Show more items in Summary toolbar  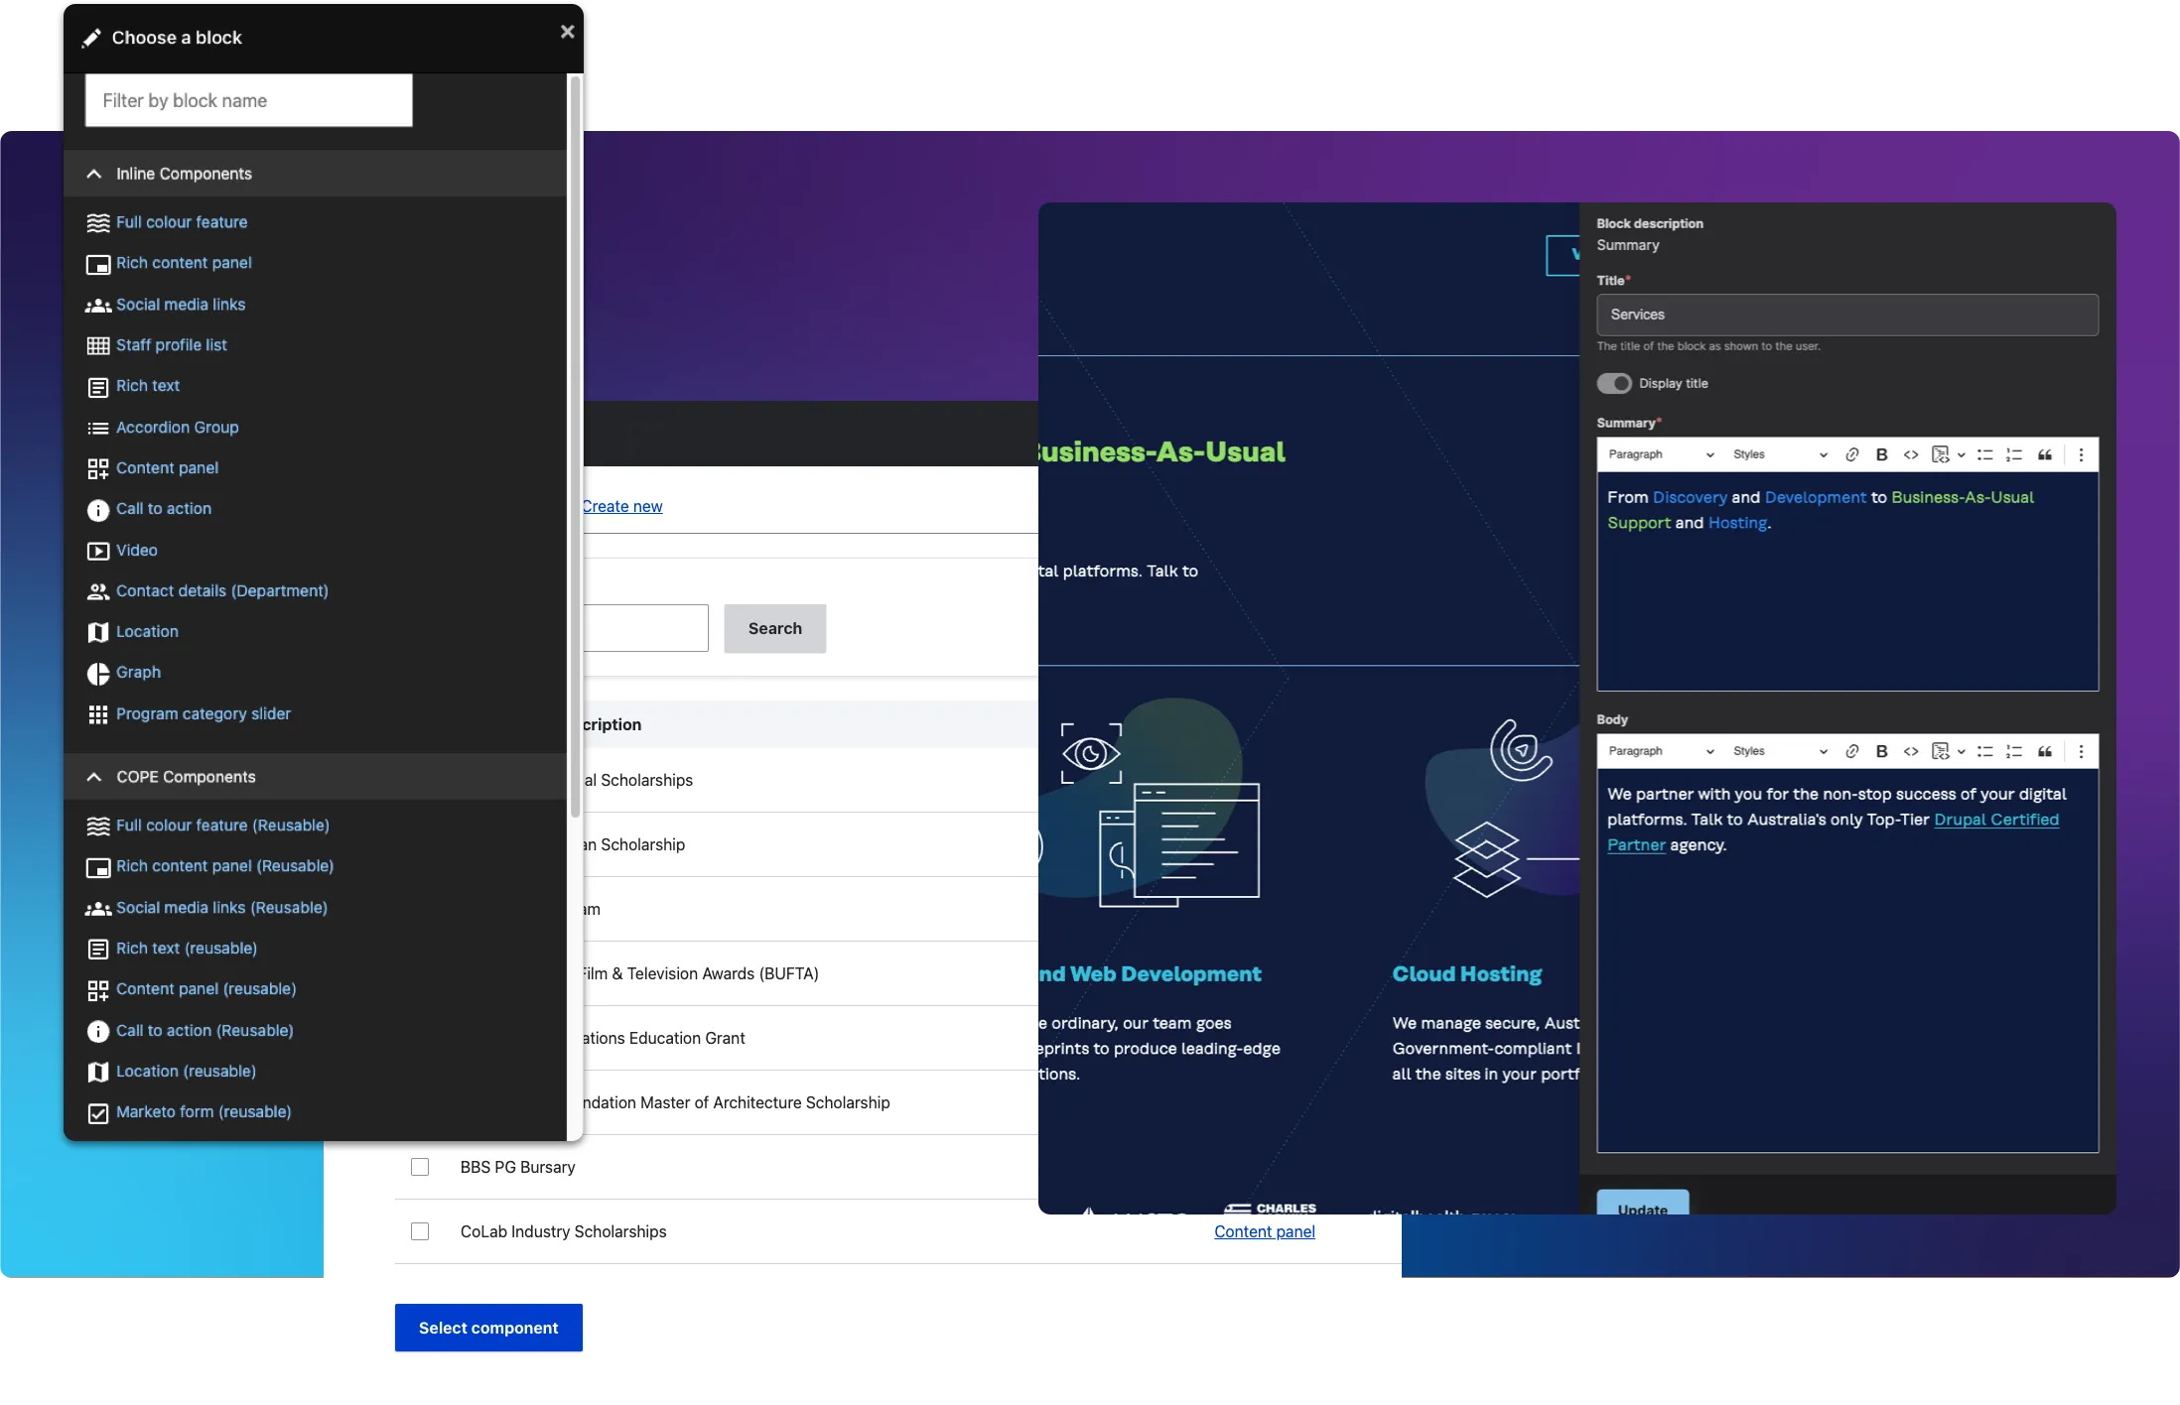pos(2082,455)
